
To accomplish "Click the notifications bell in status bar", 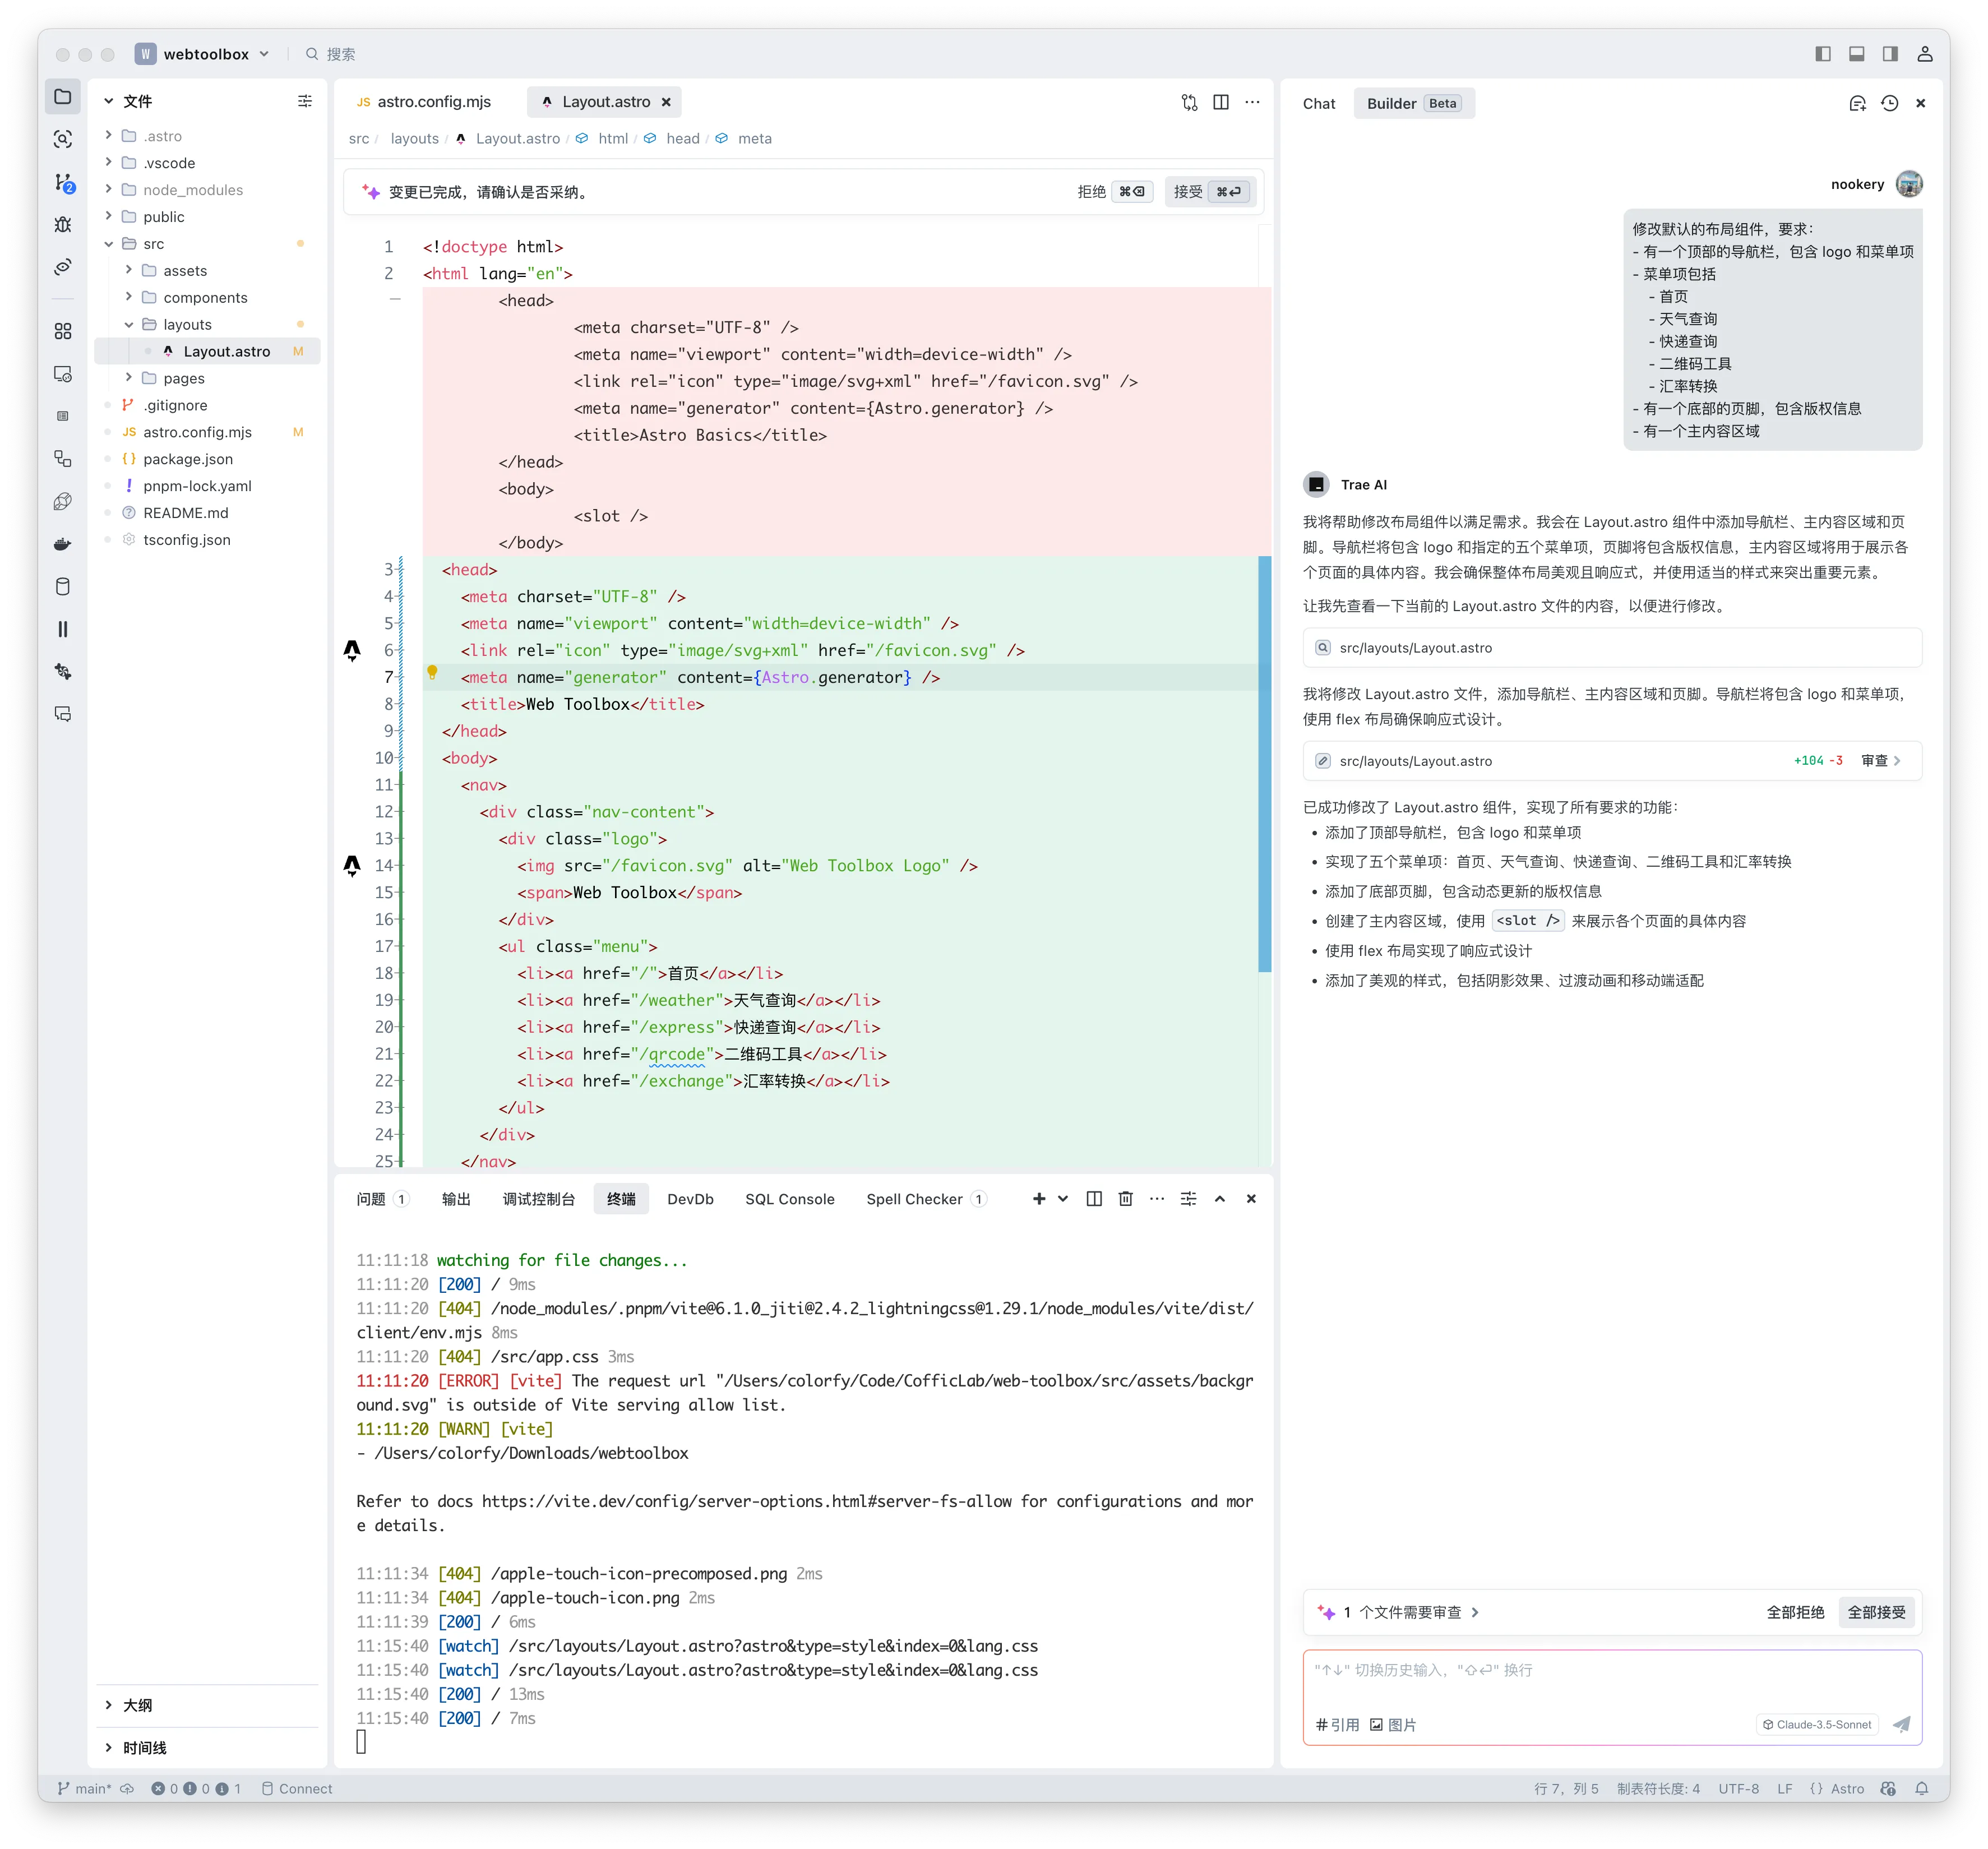I will tap(1921, 1789).
